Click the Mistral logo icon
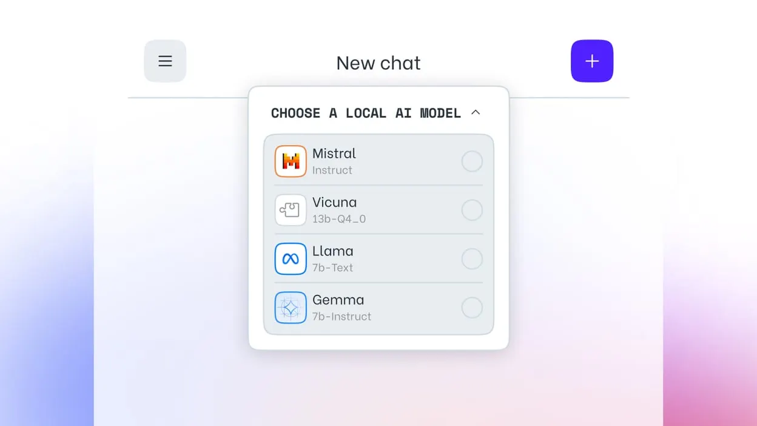 click(x=291, y=161)
